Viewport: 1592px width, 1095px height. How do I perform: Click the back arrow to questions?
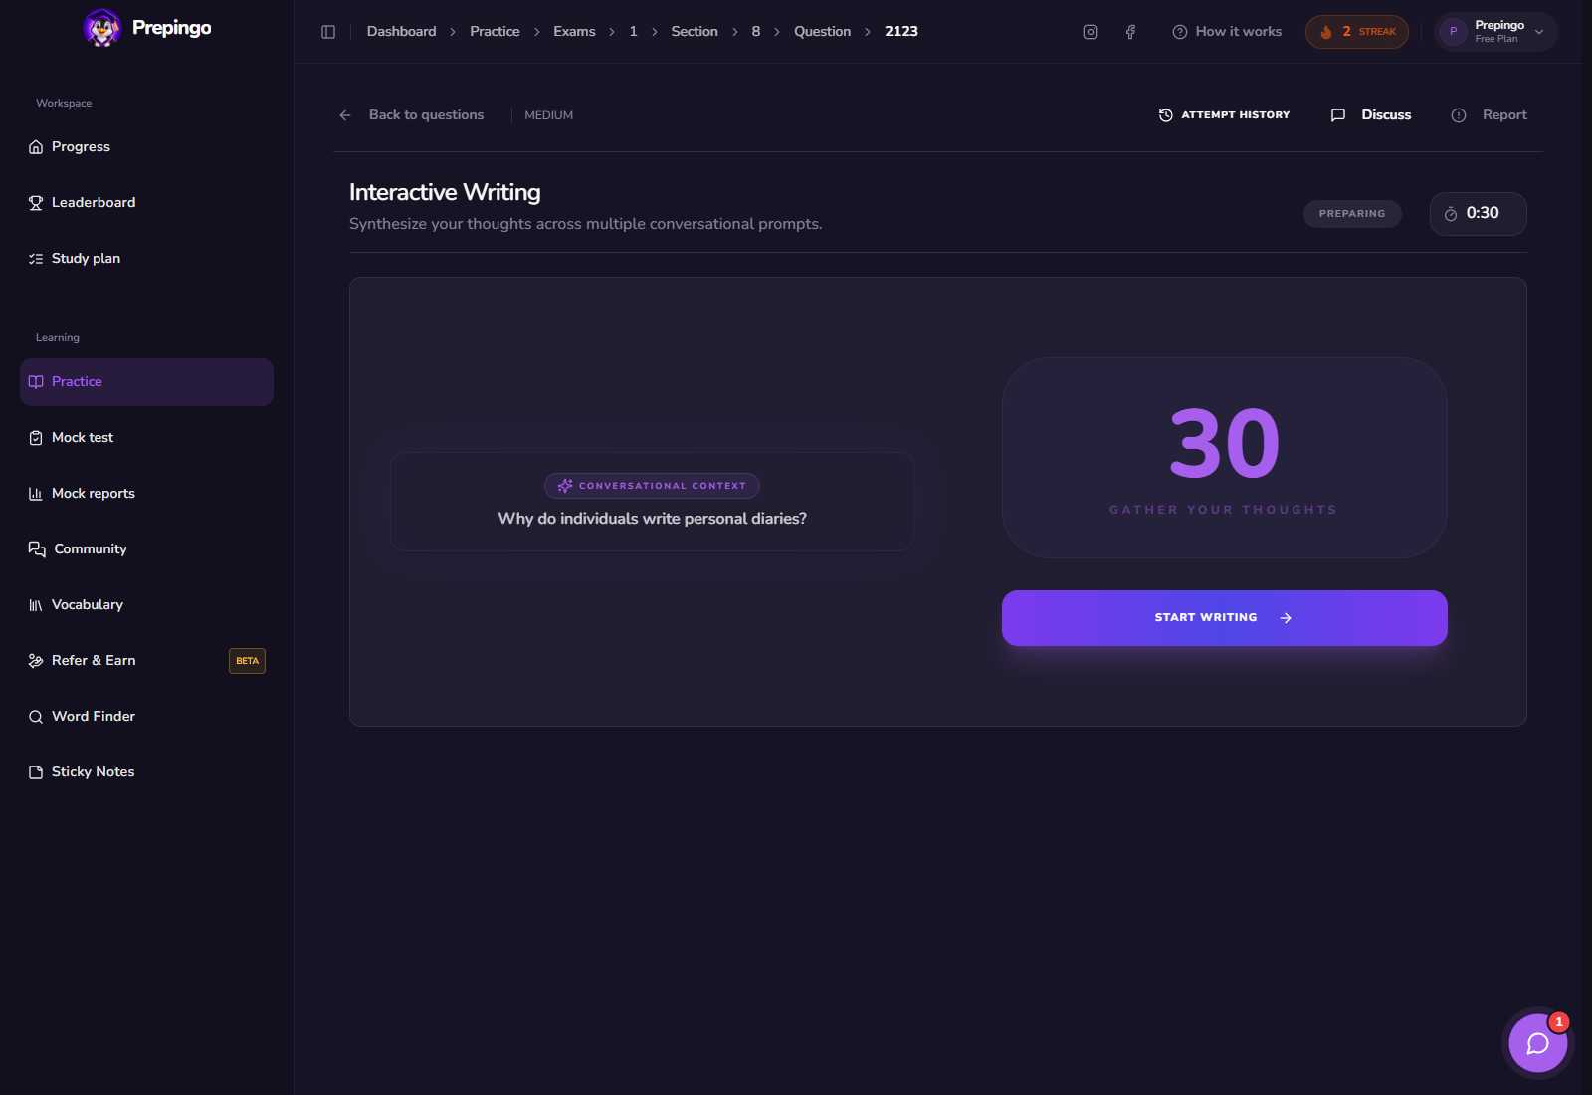pyautogui.click(x=345, y=115)
